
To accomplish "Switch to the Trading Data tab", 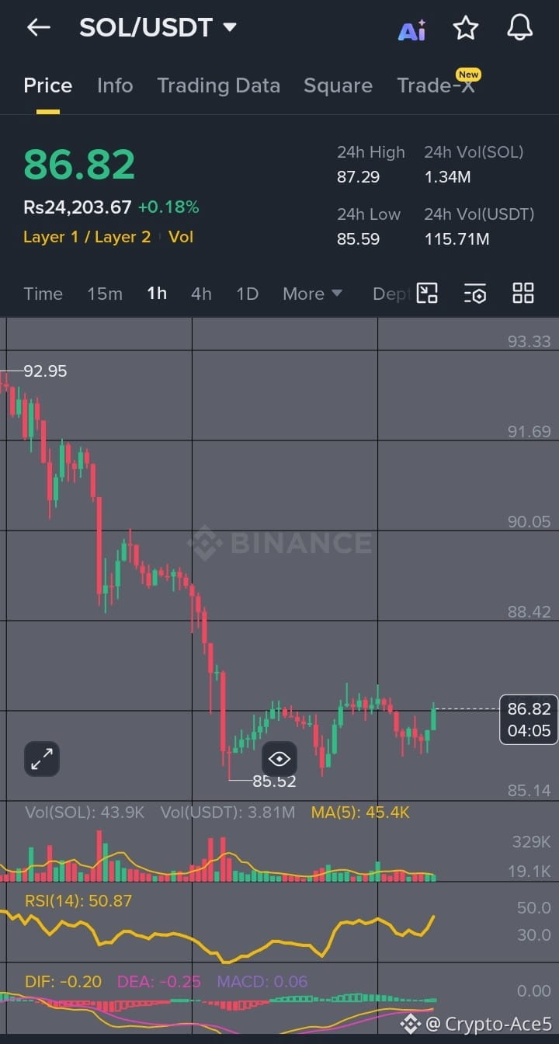I will tap(219, 85).
